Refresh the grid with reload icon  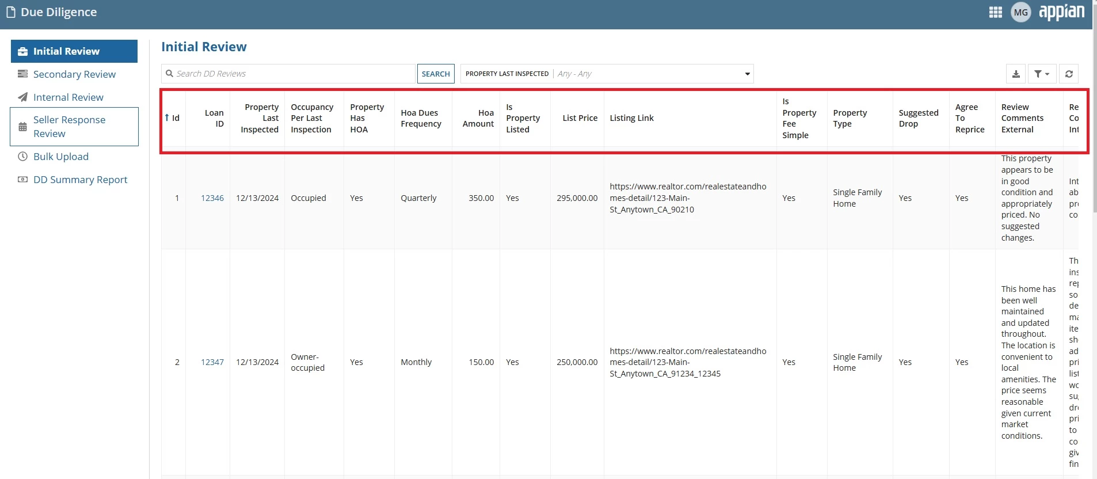pyautogui.click(x=1069, y=74)
